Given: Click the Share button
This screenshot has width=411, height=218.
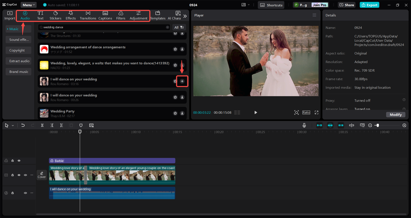Looking at the screenshot, I should (347, 5).
